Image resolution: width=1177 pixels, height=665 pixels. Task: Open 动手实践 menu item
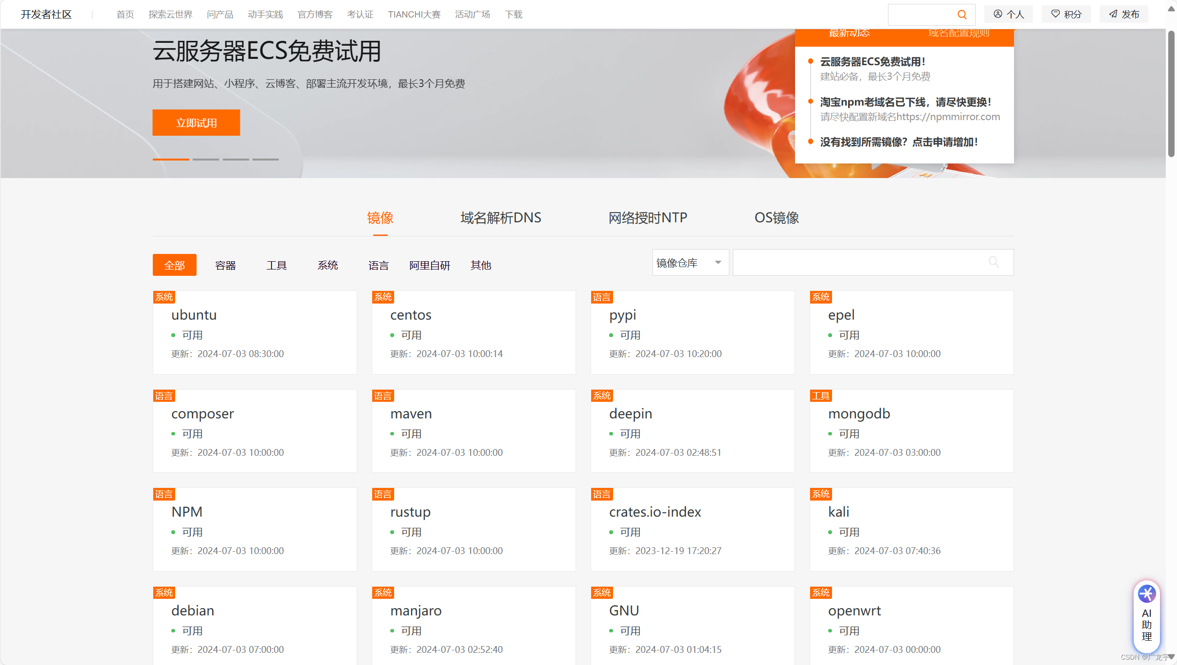tap(265, 15)
